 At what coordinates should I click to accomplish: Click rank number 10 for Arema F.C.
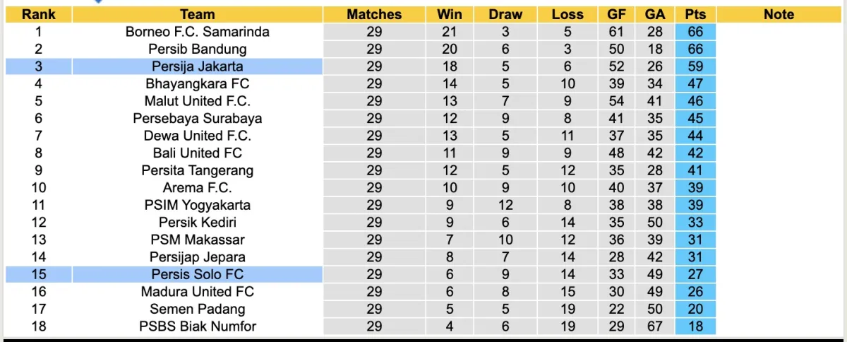click(x=38, y=188)
